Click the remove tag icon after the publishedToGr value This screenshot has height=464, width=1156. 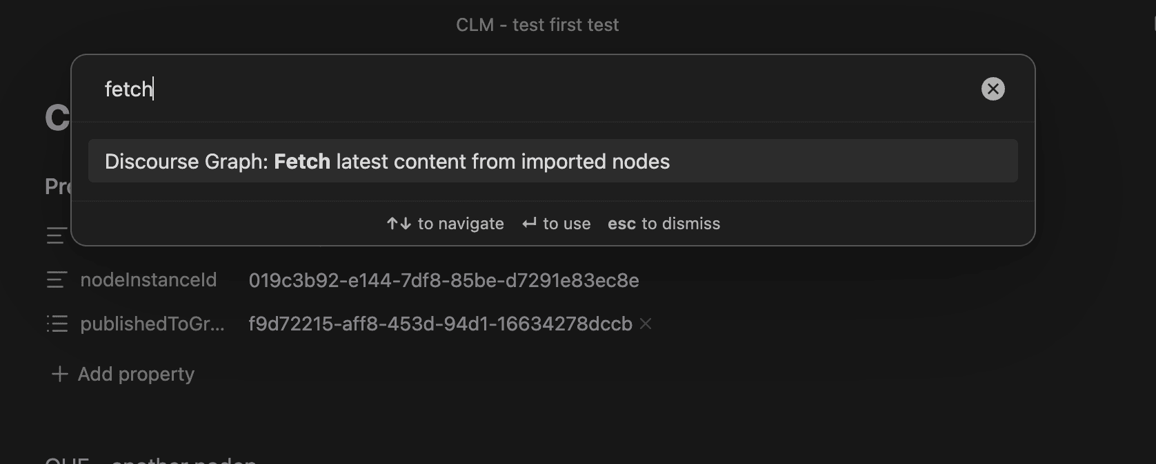[646, 324]
